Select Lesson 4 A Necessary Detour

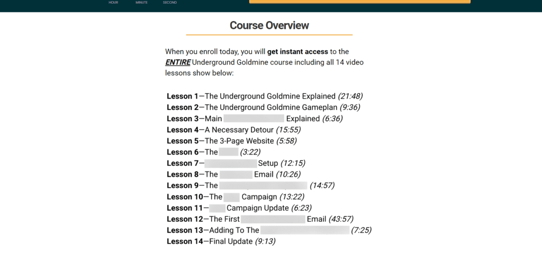click(233, 130)
